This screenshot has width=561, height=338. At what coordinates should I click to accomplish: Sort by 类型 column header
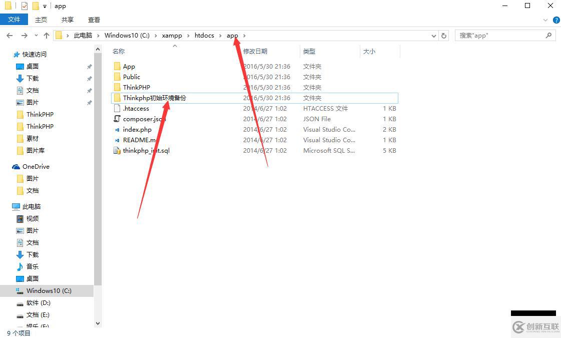(x=309, y=51)
